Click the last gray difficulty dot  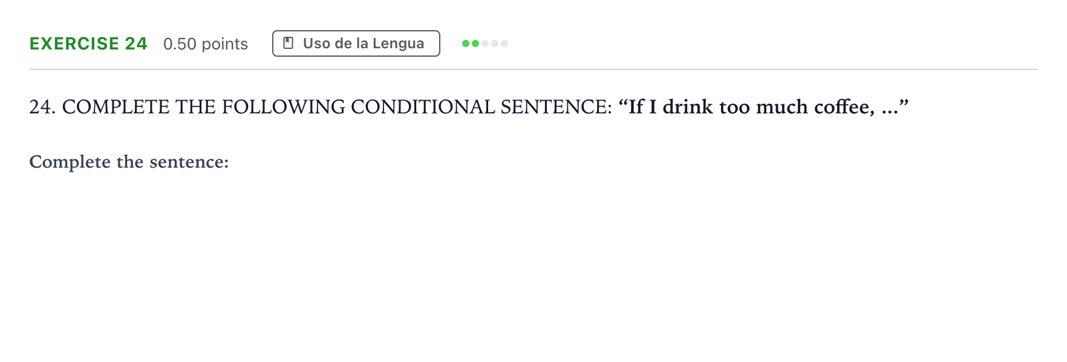[504, 43]
